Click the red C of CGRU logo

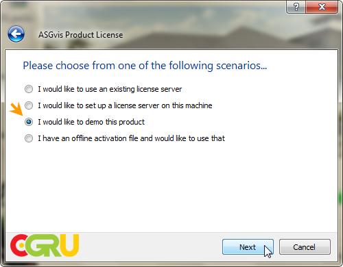(19, 245)
